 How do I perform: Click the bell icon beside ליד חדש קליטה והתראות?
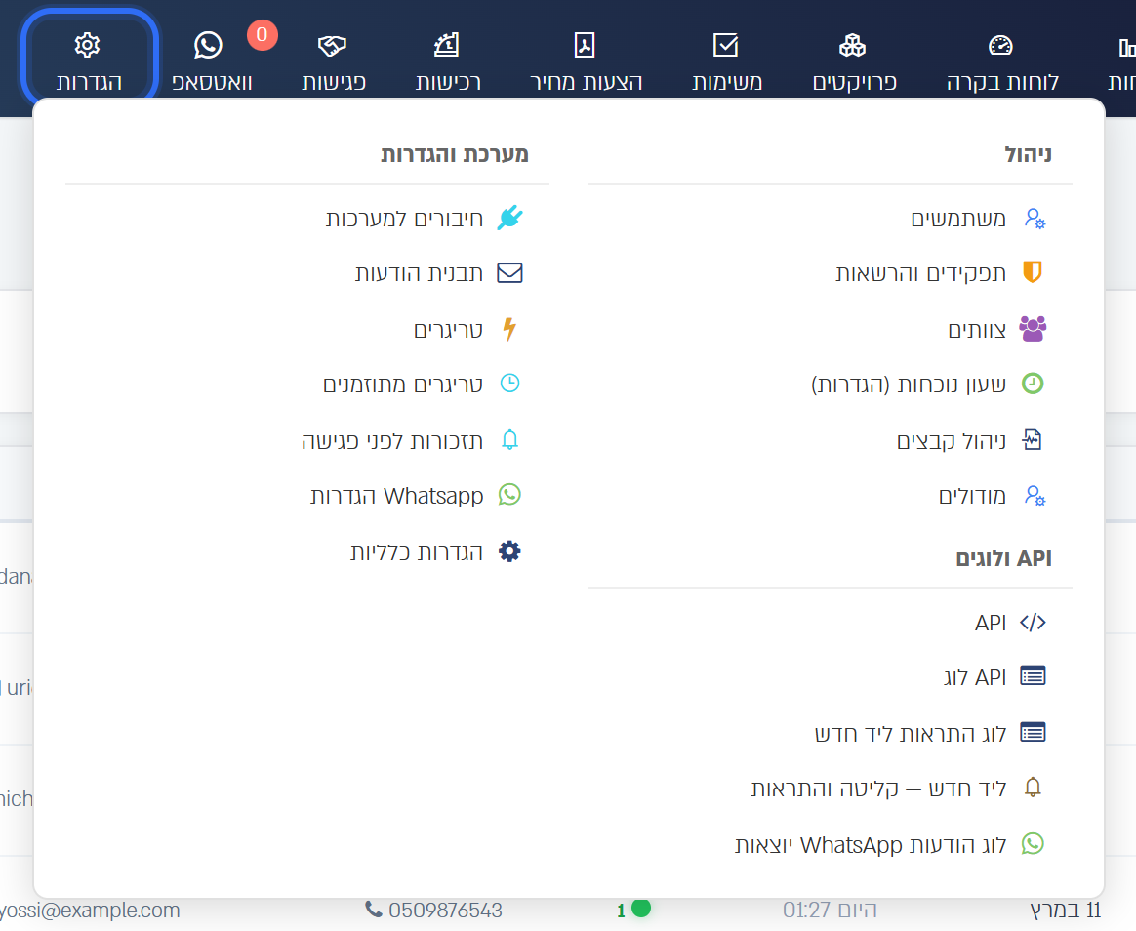tap(1033, 787)
